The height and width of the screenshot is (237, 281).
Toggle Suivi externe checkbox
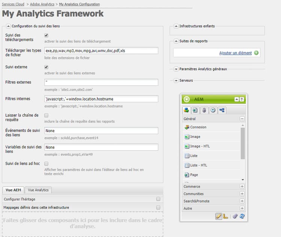(46, 67)
